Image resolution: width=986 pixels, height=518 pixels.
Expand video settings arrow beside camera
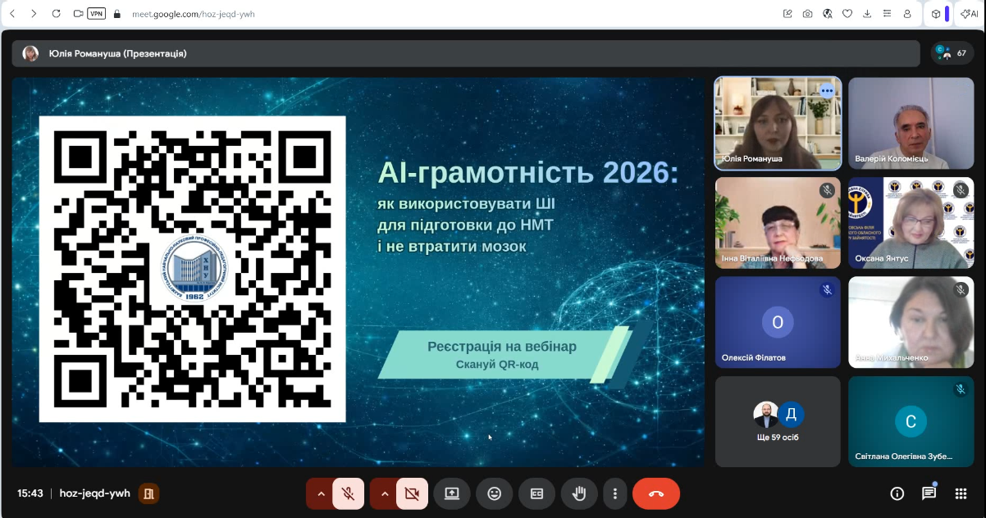[x=385, y=493]
